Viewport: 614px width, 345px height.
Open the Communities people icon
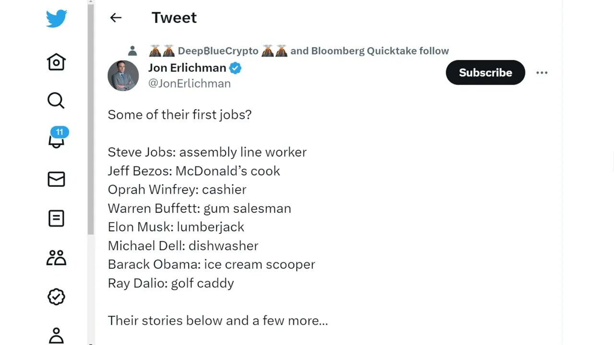(56, 258)
